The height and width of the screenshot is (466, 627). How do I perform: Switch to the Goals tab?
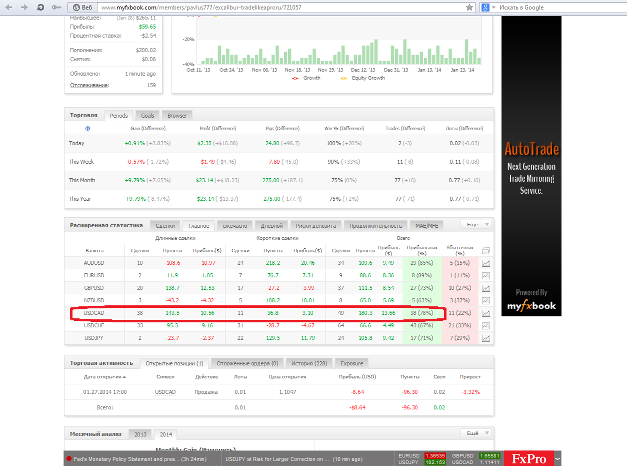point(147,116)
